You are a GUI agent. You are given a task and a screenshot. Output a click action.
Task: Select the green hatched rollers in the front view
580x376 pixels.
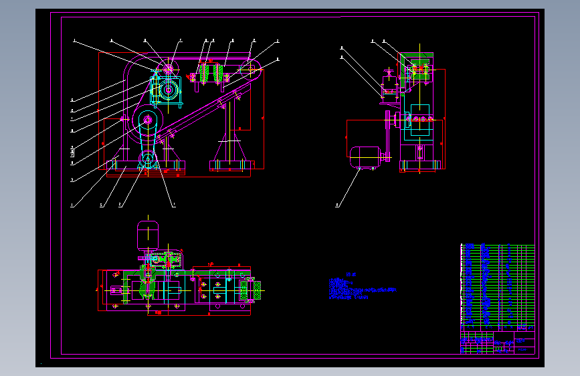(211, 74)
